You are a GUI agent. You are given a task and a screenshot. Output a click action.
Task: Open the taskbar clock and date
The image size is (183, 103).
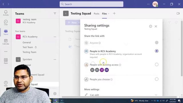(173, 100)
